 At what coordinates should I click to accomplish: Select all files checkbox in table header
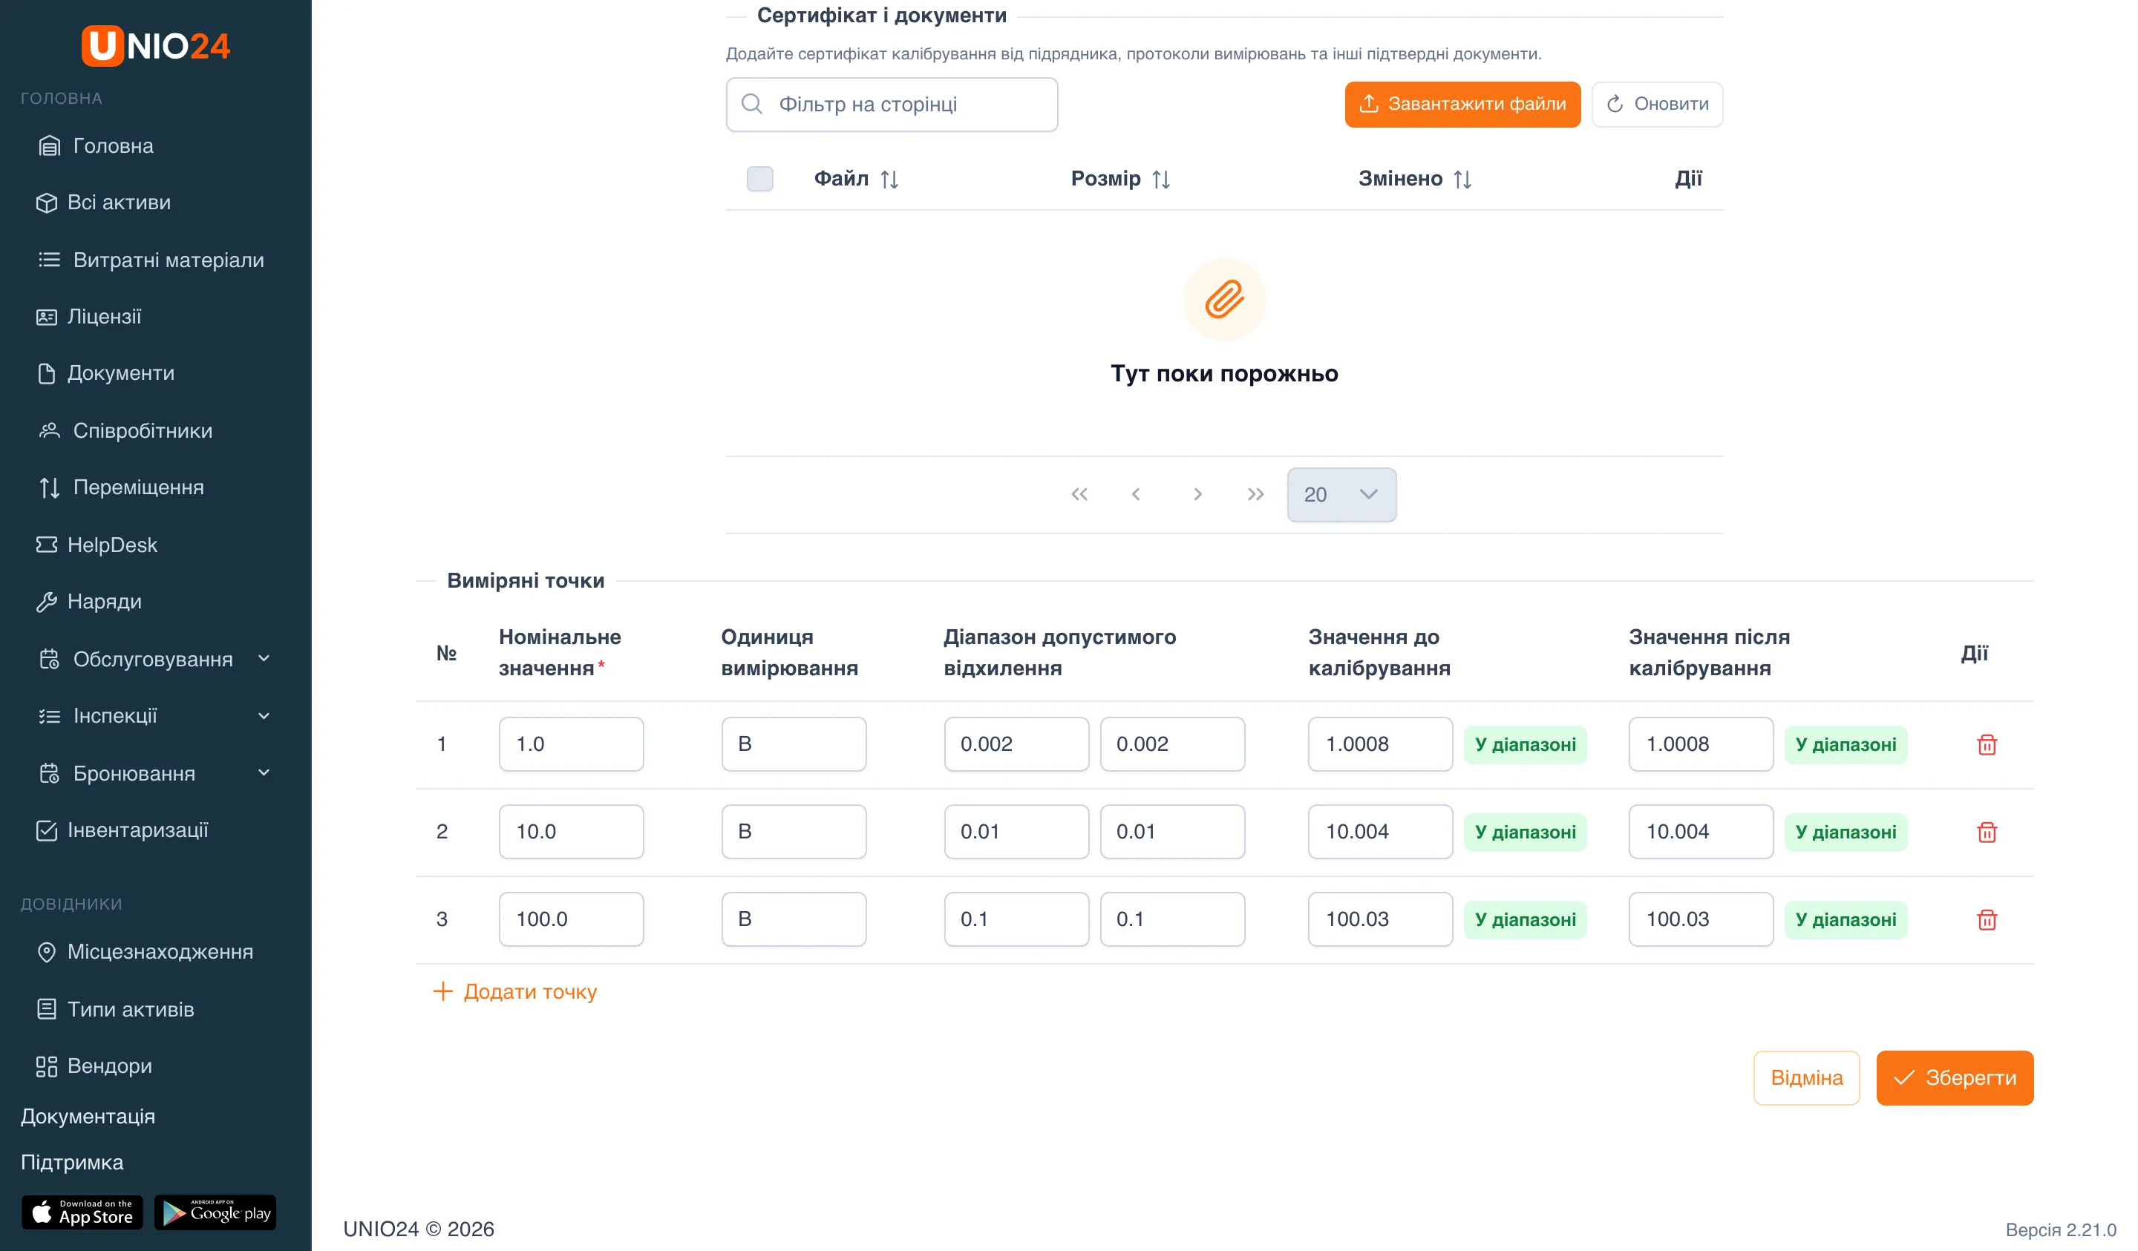point(759,179)
